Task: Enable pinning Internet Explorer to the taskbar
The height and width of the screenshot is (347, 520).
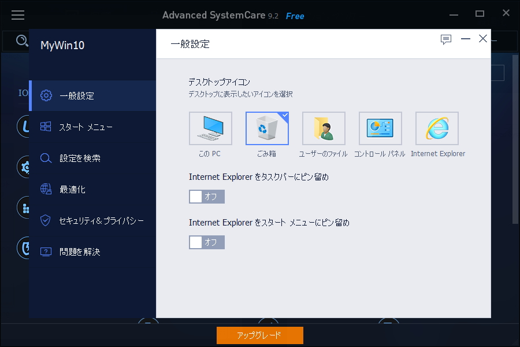Action: pyautogui.click(x=206, y=197)
